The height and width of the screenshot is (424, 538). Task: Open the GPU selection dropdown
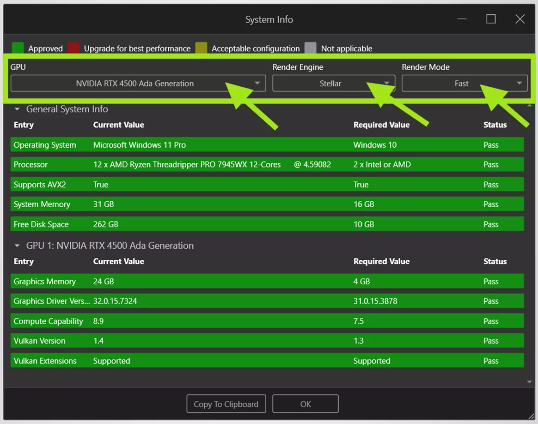click(x=139, y=83)
